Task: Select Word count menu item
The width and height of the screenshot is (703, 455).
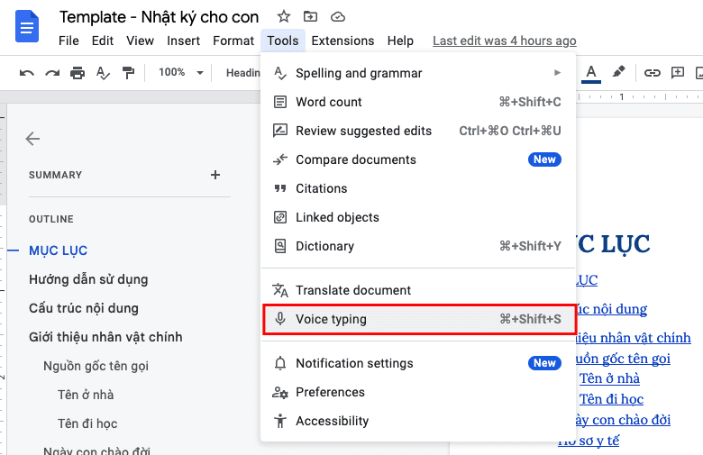Action: [418, 102]
